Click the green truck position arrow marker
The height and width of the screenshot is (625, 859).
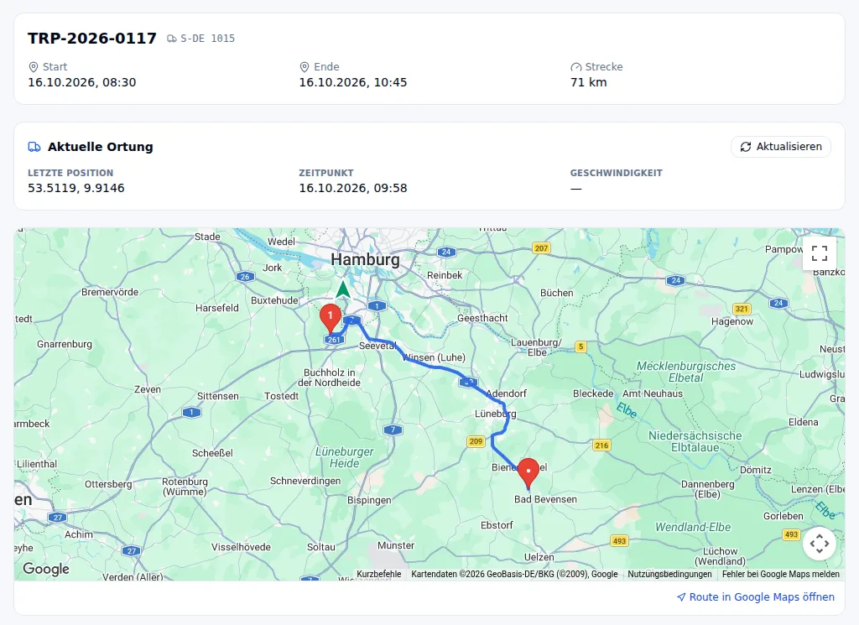pyautogui.click(x=343, y=289)
